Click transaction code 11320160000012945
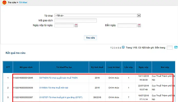 click(x=23, y=78)
